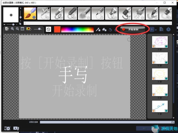The width and height of the screenshot is (178, 133).
Task: Toggle the brush size aspect lock
Action: [20, 24]
